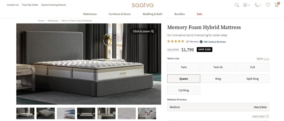The width and height of the screenshot is (284, 121).
Task: Click the Learn more question mark icon
Action: (267, 116)
